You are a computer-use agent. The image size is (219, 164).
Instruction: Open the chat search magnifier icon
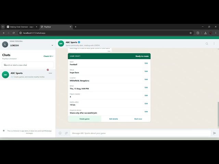[x=207, y=44]
